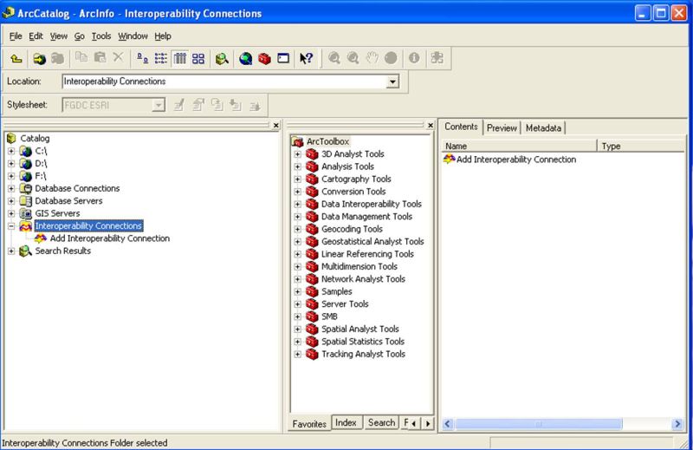Screen dimensions: 693x450
Task: Click the Delete X icon in the toolbar
Action: (x=118, y=58)
